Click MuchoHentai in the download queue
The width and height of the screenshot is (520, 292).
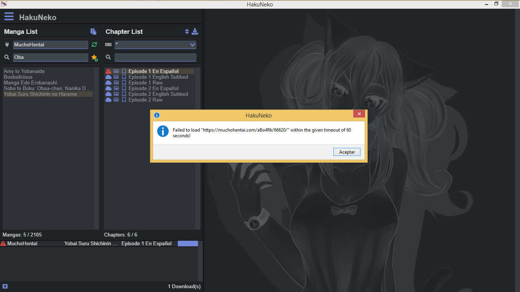pos(22,243)
